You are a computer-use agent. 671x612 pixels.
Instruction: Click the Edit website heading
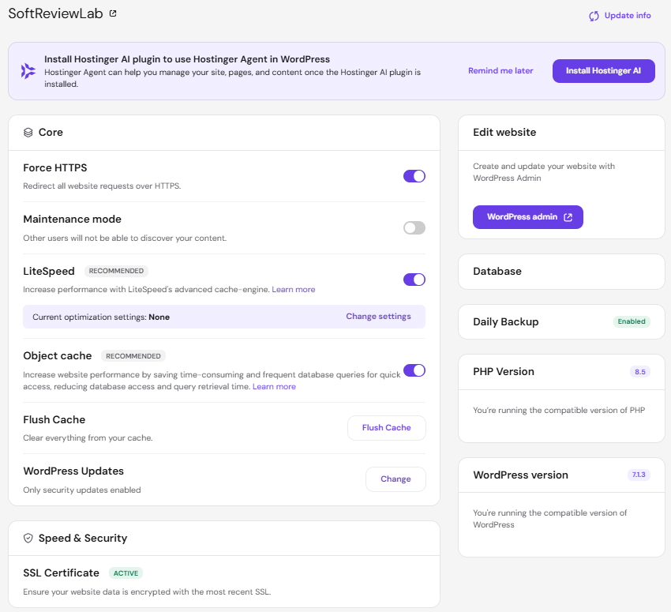click(504, 132)
